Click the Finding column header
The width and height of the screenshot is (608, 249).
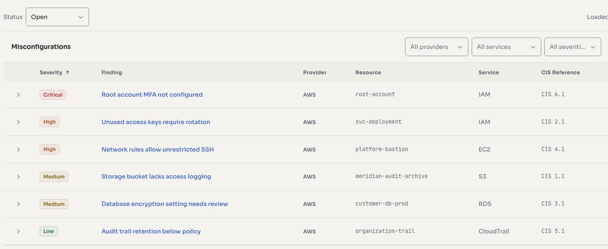click(112, 73)
